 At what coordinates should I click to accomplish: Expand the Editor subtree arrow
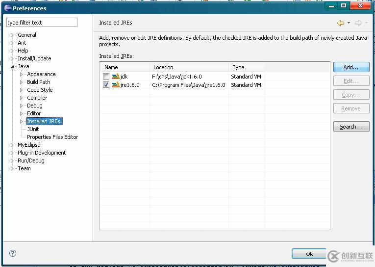tap(21, 113)
